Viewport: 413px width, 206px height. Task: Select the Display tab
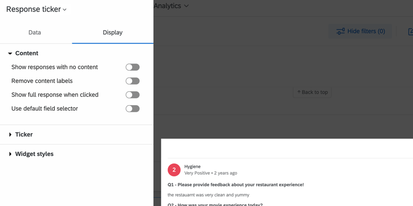coord(113,32)
